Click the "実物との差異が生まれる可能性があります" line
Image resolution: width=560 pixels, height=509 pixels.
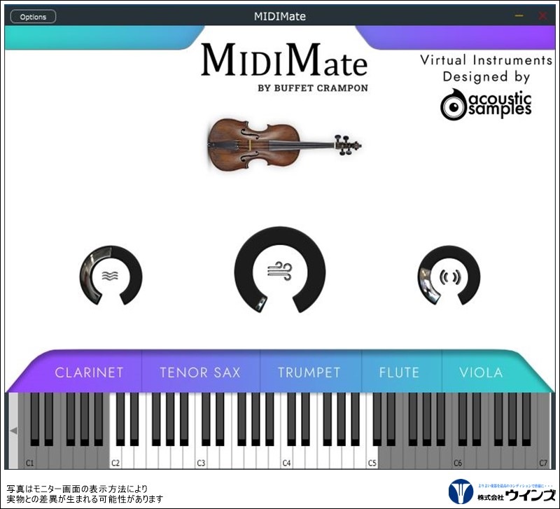[x=85, y=498]
